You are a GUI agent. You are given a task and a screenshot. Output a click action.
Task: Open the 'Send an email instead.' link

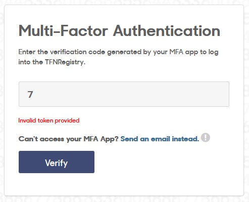[x=160, y=139]
